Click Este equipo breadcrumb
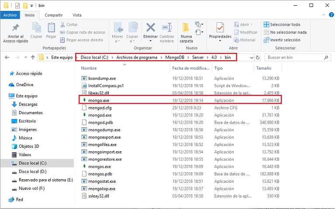The image size is (335, 209). tap(62, 57)
